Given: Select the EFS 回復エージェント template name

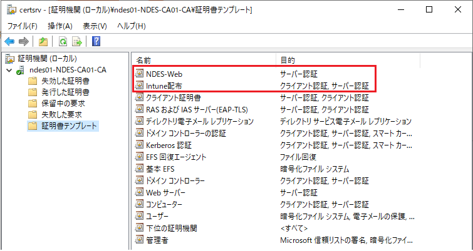Looking at the screenshot, I should (176, 157).
